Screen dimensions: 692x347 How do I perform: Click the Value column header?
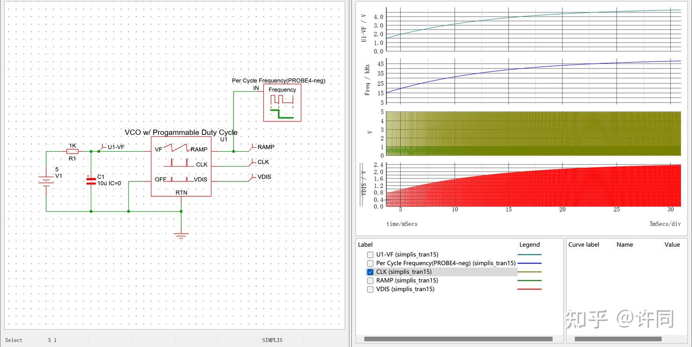pos(672,245)
